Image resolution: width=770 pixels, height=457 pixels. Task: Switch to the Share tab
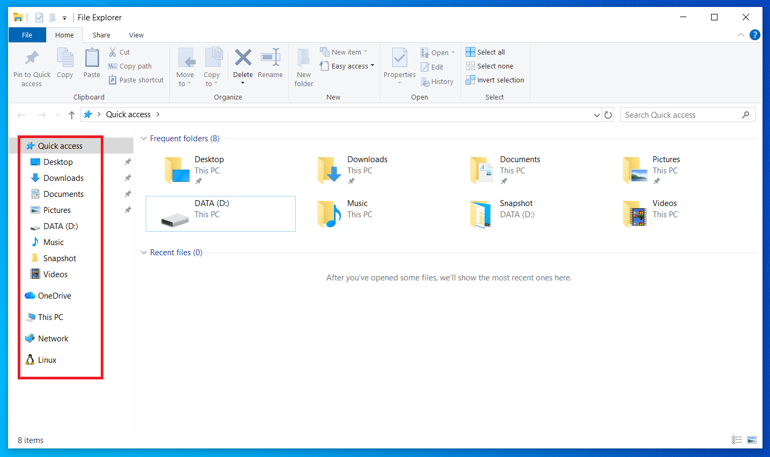(x=101, y=35)
